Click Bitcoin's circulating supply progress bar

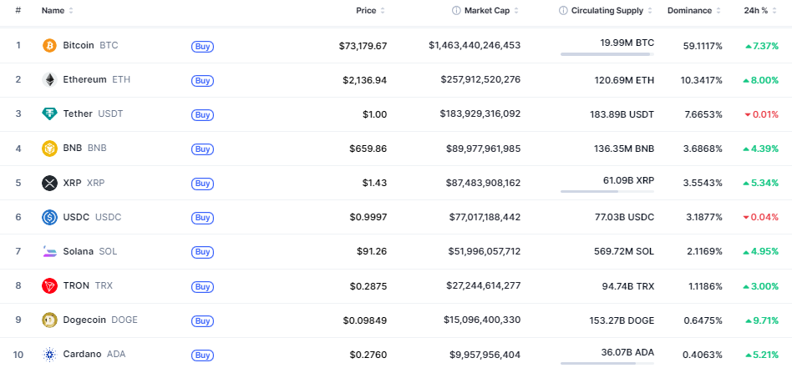(606, 54)
